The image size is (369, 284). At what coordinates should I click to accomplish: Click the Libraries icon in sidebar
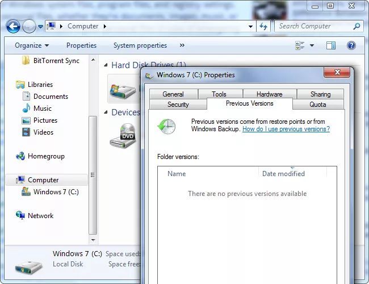pyautogui.click(x=20, y=84)
